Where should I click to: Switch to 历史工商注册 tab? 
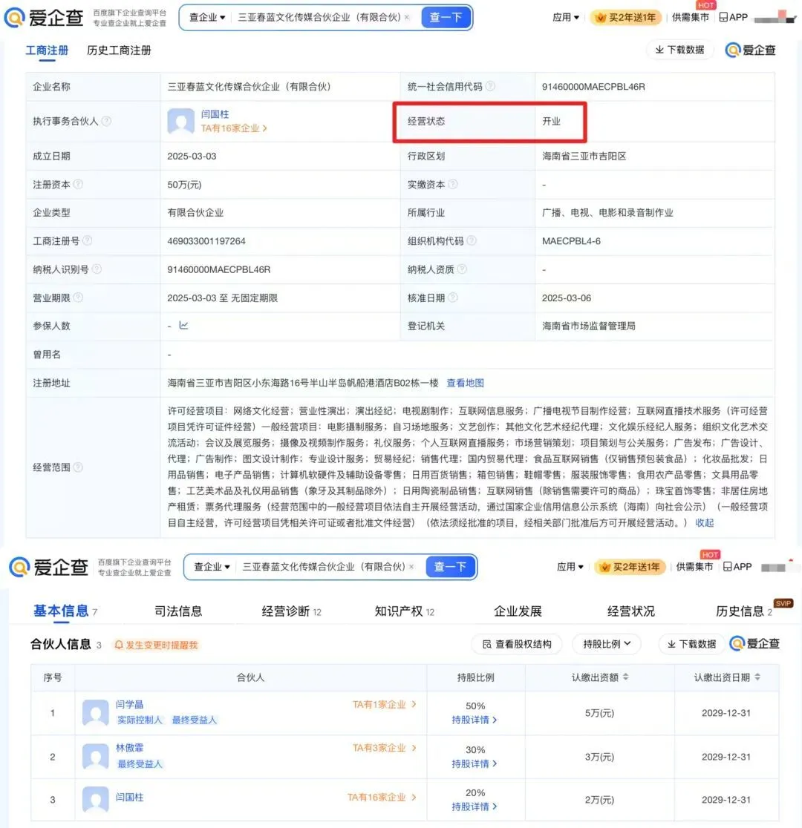click(x=119, y=50)
